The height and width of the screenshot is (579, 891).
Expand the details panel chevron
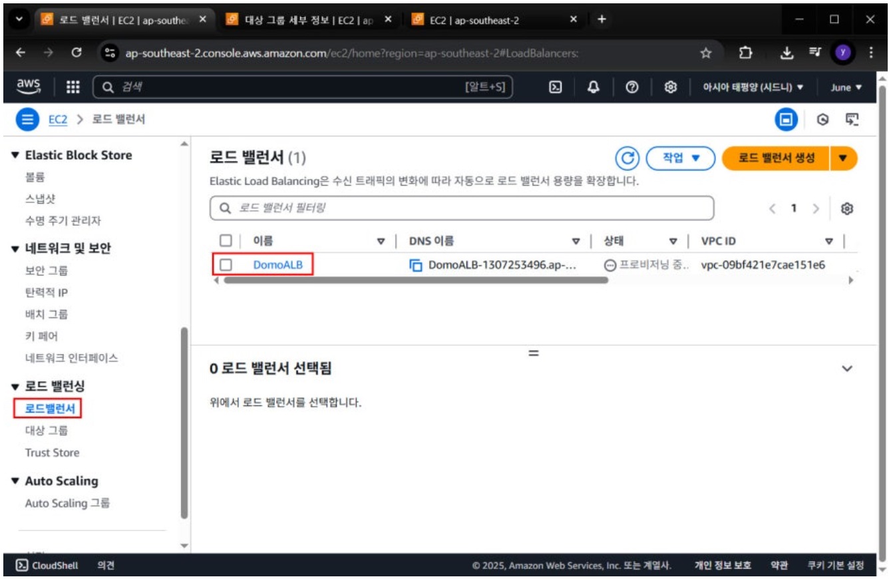pos(847,368)
